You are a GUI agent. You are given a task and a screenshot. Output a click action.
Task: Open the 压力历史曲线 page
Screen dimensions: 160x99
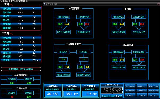pos(142,91)
